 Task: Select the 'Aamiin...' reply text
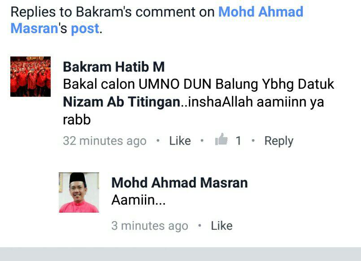coord(139,200)
